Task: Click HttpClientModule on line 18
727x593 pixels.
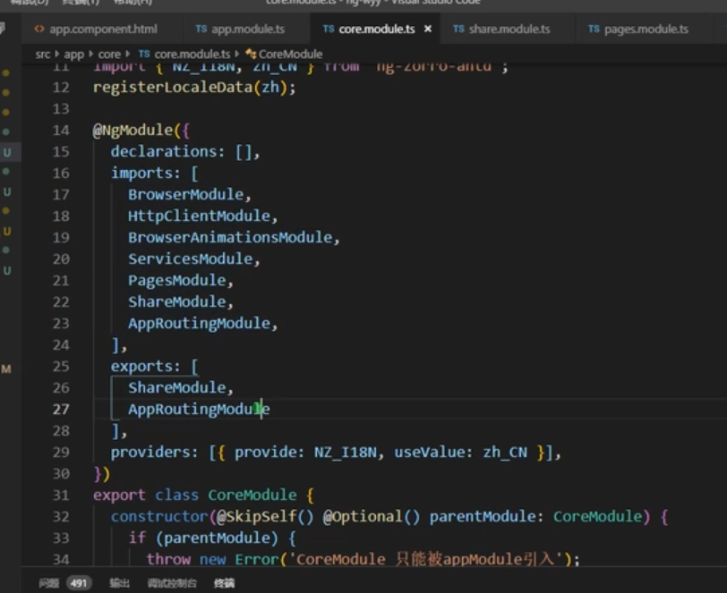Action: 200,216
